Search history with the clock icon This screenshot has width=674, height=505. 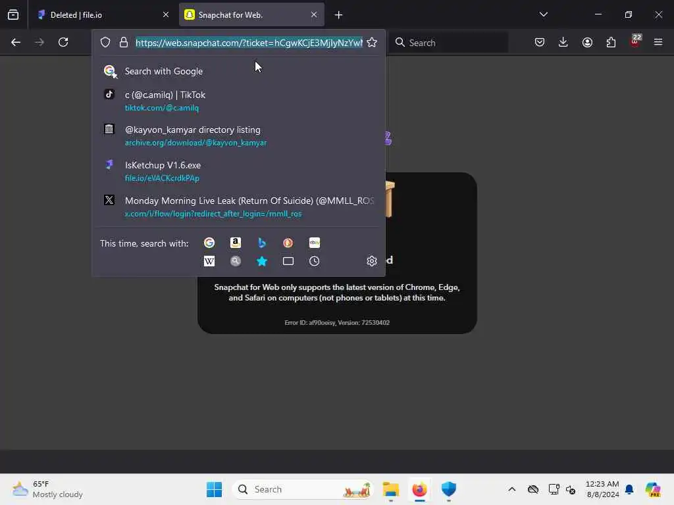pos(314,261)
